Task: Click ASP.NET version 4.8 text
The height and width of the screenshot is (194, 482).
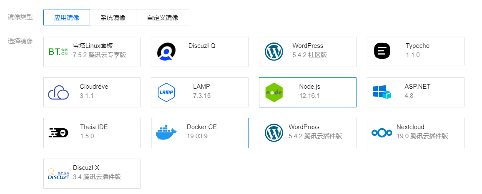Action: point(409,95)
